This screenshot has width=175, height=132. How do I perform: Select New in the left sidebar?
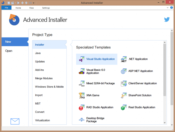tap(15, 42)
